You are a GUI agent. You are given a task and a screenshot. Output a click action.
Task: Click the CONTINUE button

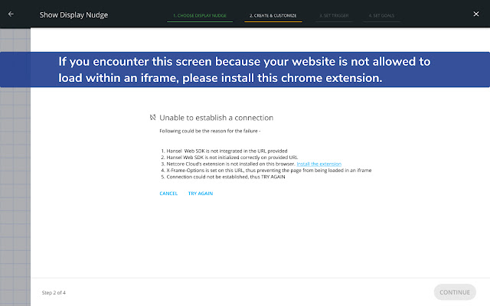pos(455,292)
